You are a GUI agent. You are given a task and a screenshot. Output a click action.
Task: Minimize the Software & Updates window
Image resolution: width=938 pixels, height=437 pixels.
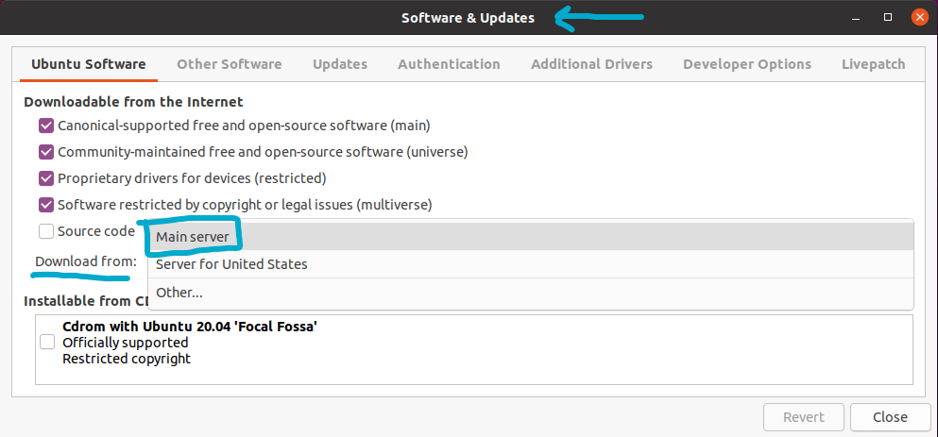(x=857, y=18)
